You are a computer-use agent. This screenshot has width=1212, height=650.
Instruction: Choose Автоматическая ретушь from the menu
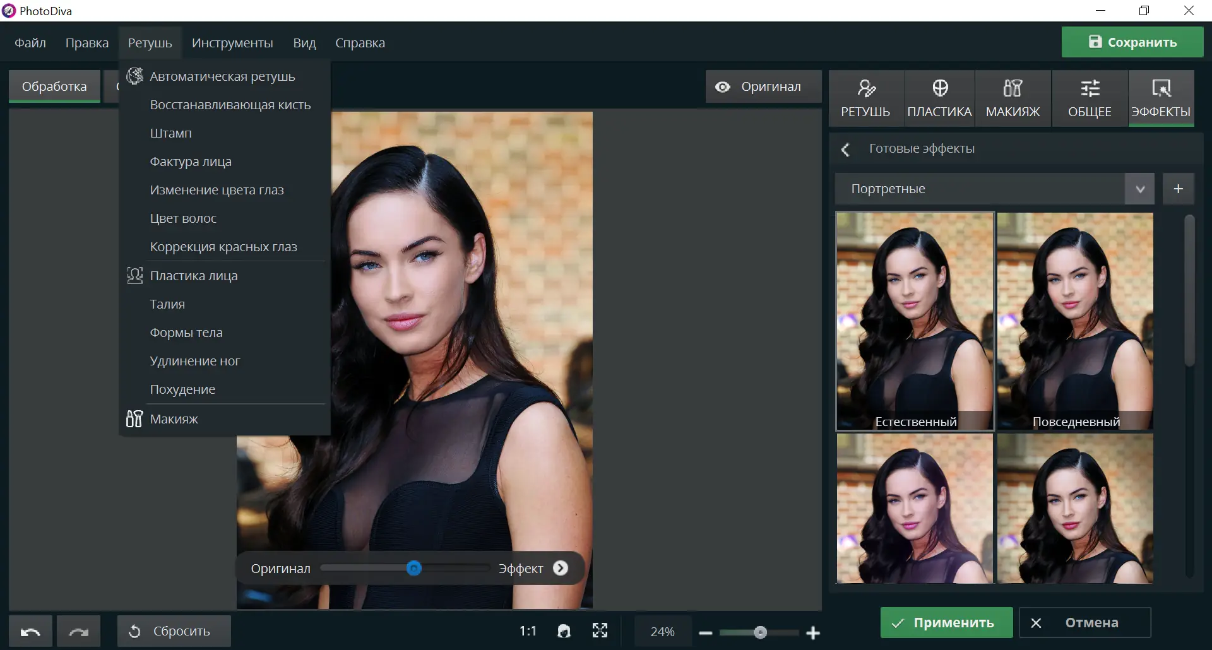(x=224, y=76)
